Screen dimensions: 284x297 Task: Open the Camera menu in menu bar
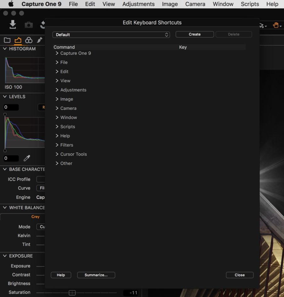click(x=195, y=4)
